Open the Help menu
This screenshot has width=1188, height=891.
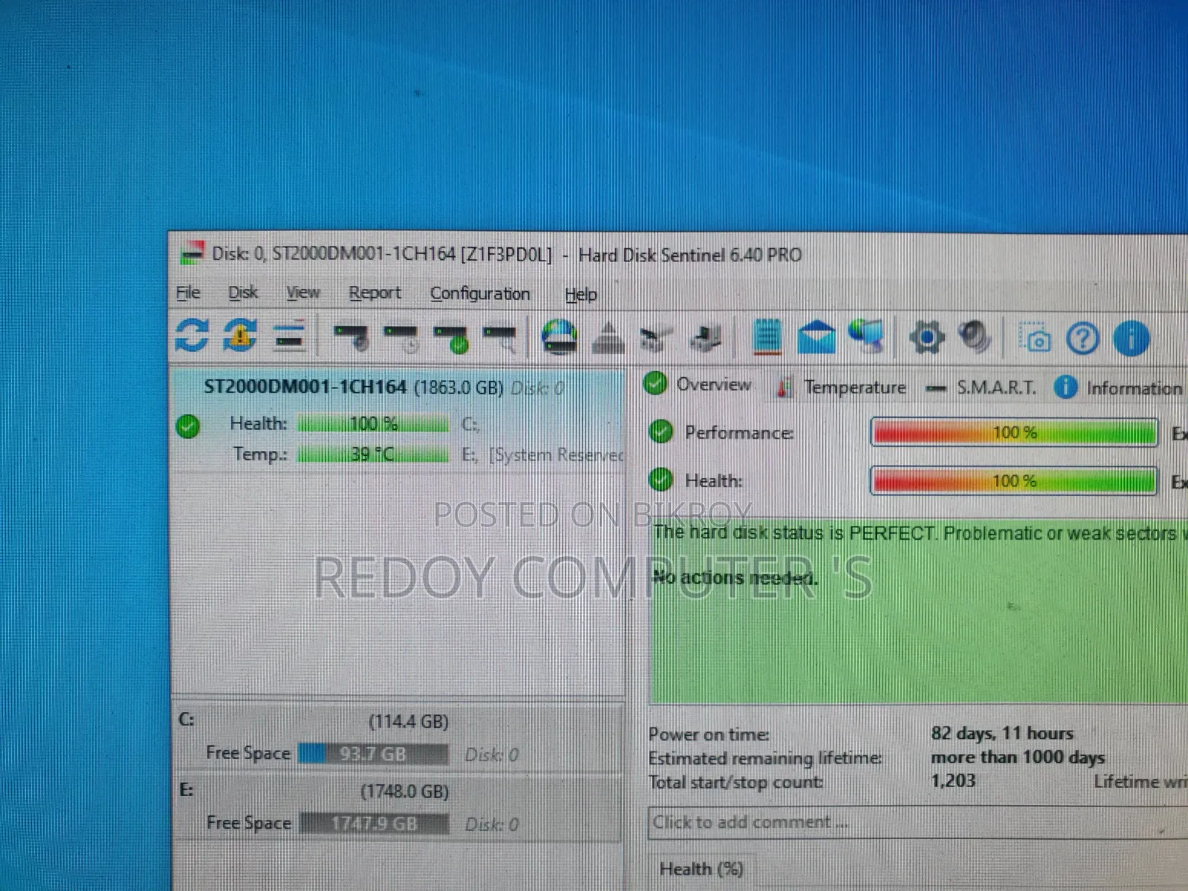click(581, 295)
